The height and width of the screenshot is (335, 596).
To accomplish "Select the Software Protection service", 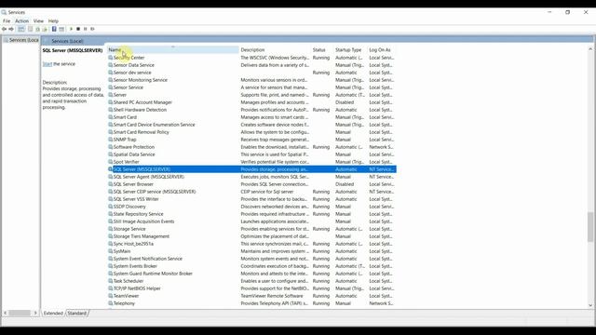I will 133,147.
